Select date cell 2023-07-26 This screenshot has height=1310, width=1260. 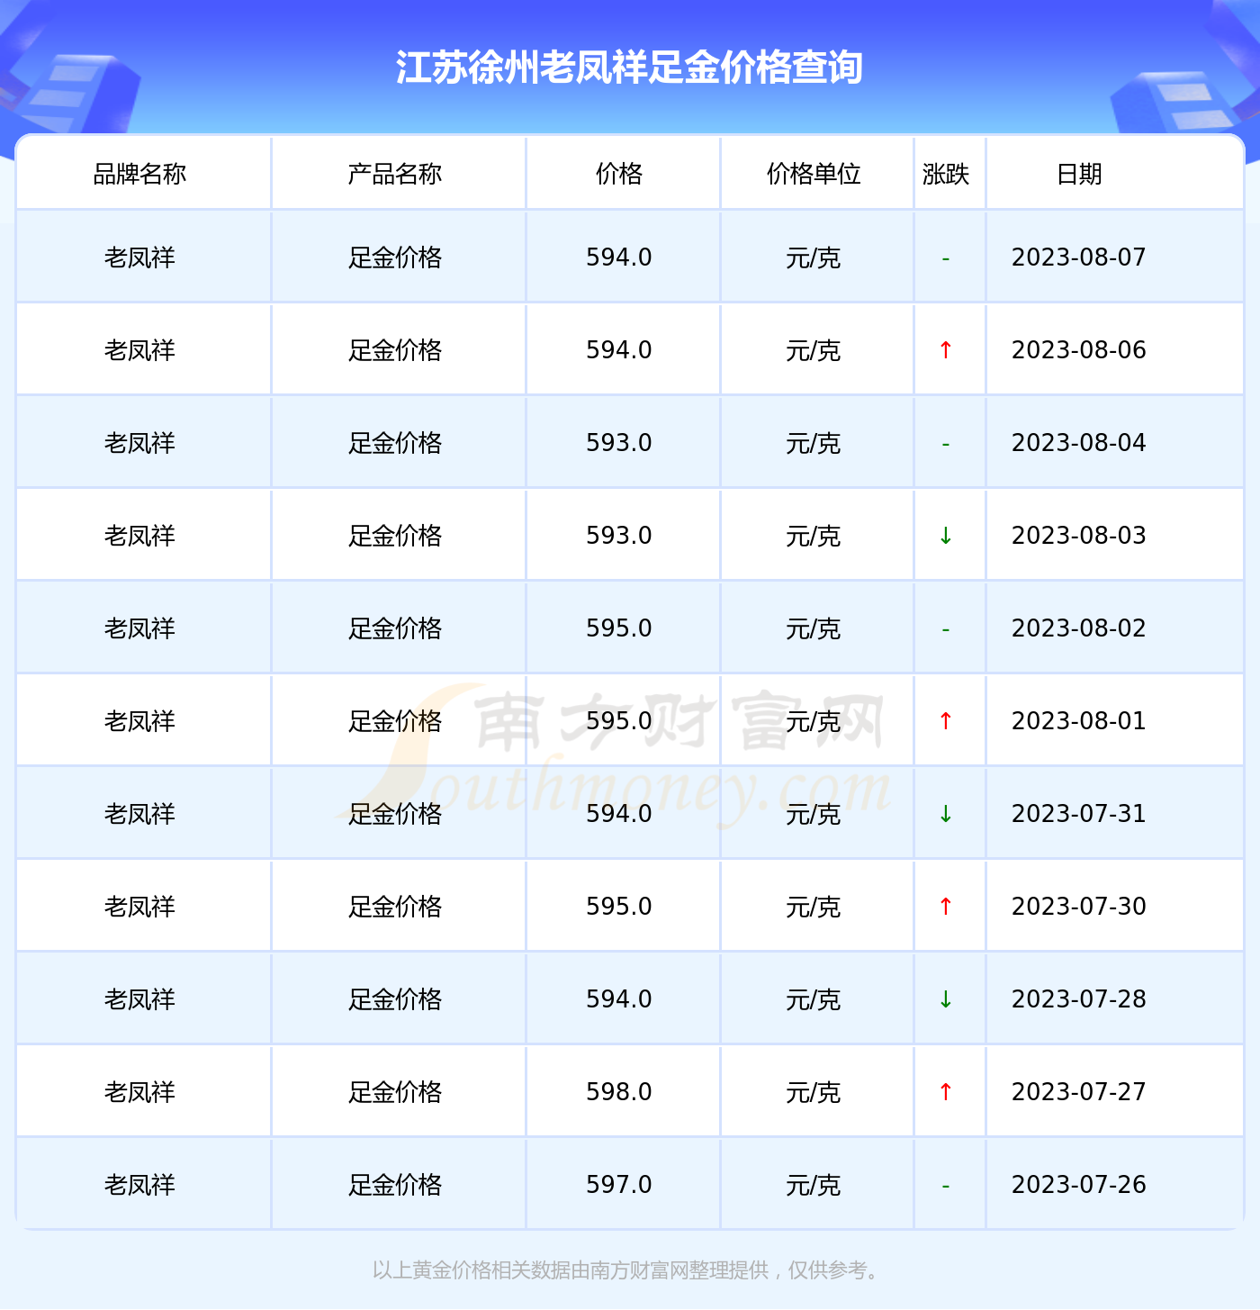coord(1079,1185)
